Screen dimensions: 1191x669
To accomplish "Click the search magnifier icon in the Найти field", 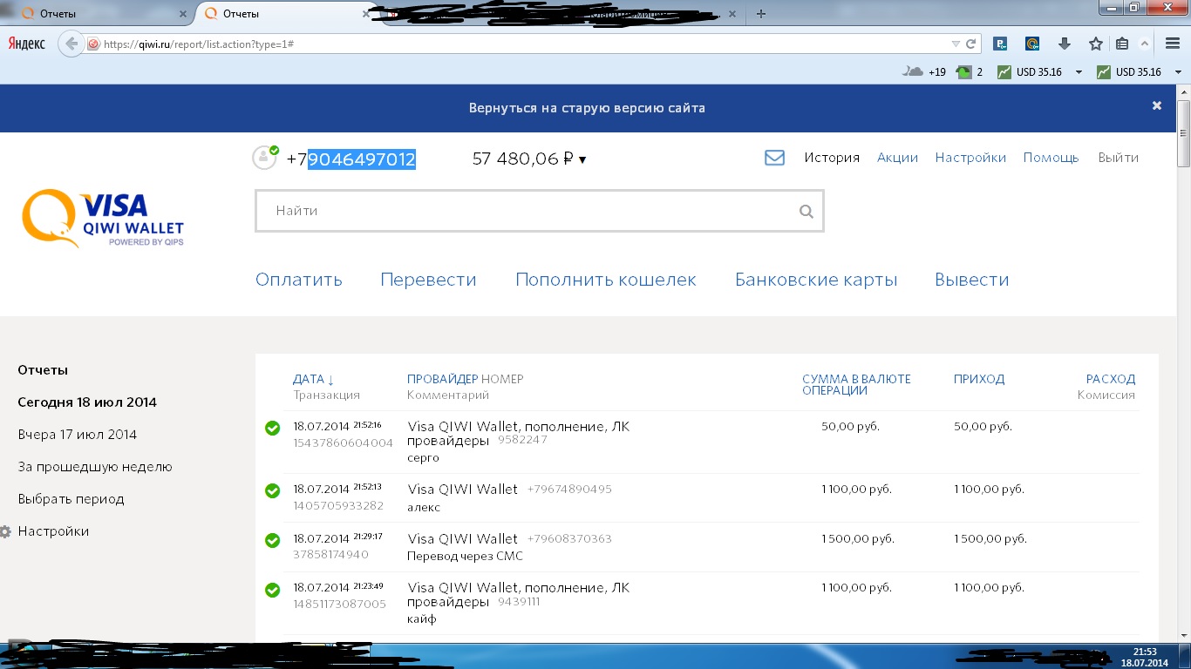I will [806, 211].
